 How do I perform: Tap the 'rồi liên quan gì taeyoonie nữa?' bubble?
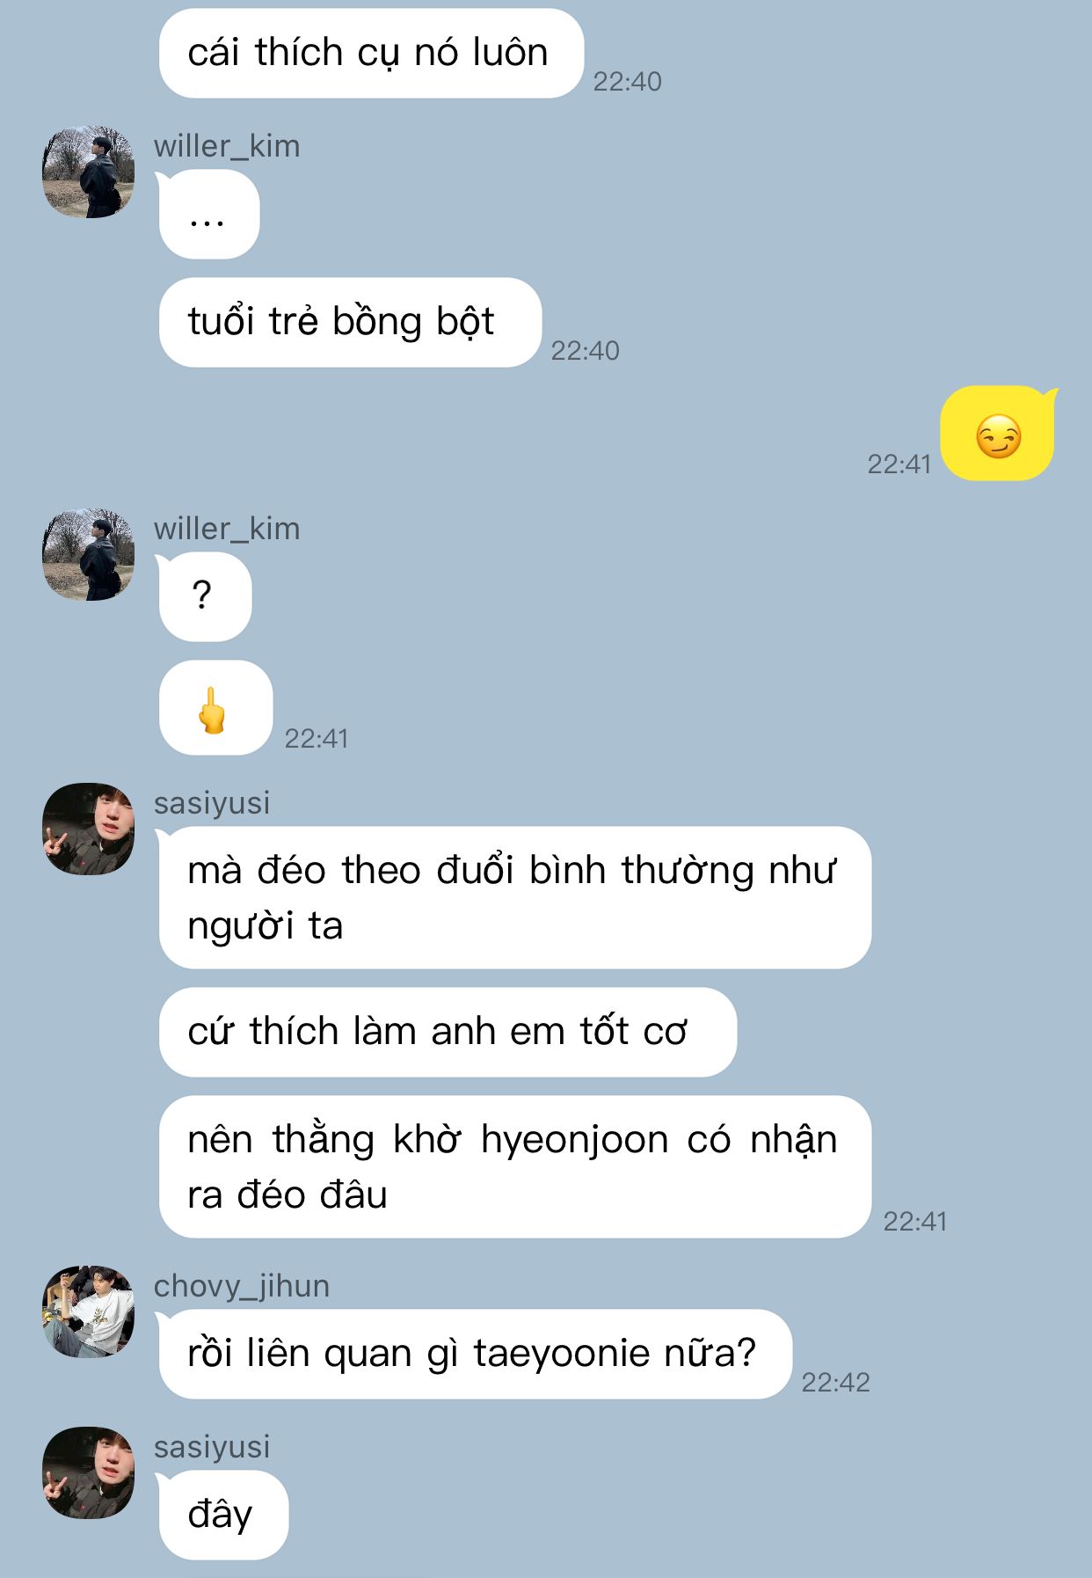(474, 1355)
